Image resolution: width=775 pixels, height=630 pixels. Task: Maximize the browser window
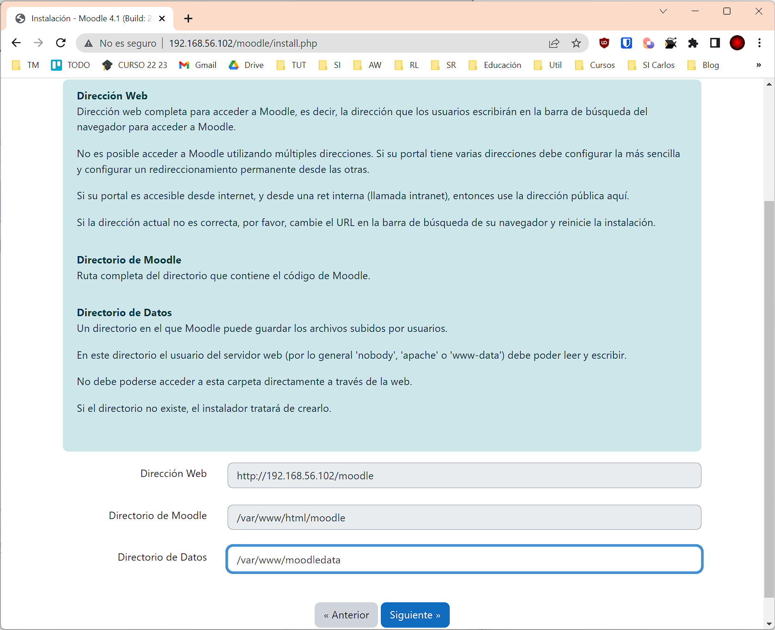(x=727, y=11)
